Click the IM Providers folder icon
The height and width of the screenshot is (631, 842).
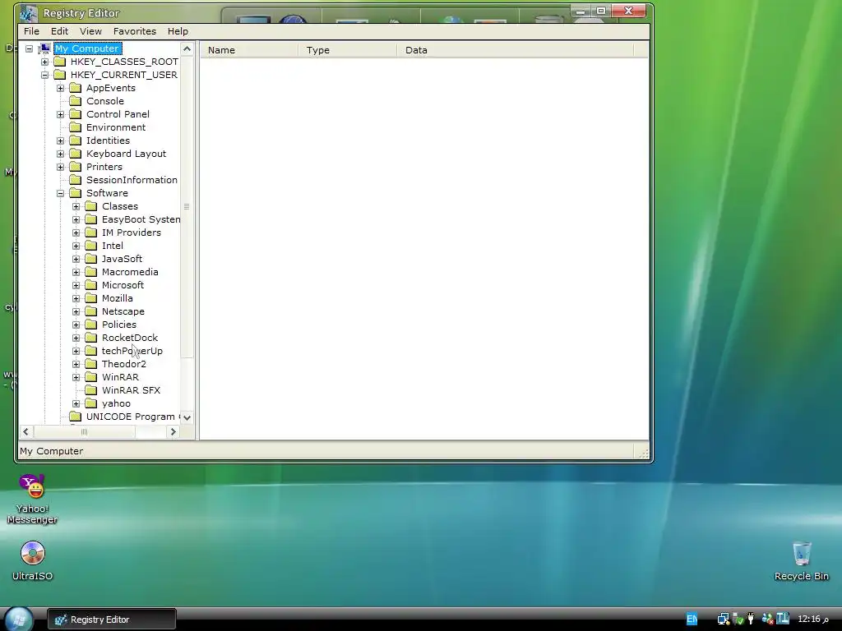(x=91, y=233)
